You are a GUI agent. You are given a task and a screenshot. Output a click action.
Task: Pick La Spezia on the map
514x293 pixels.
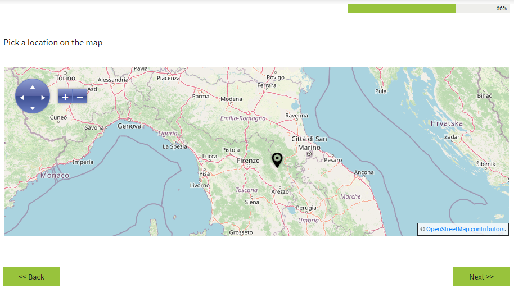pos(175,147)
